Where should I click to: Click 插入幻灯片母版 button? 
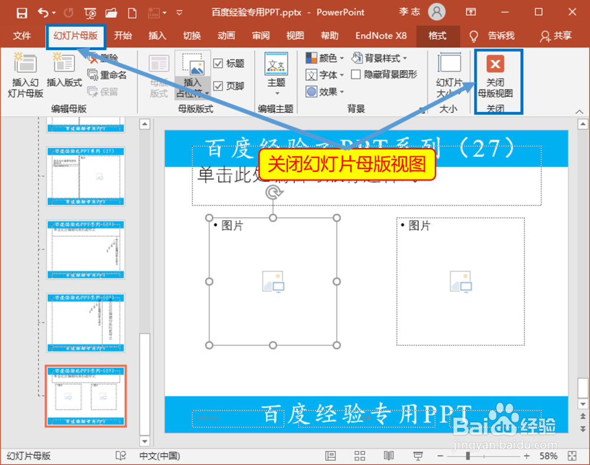click(x=25, y=75)
